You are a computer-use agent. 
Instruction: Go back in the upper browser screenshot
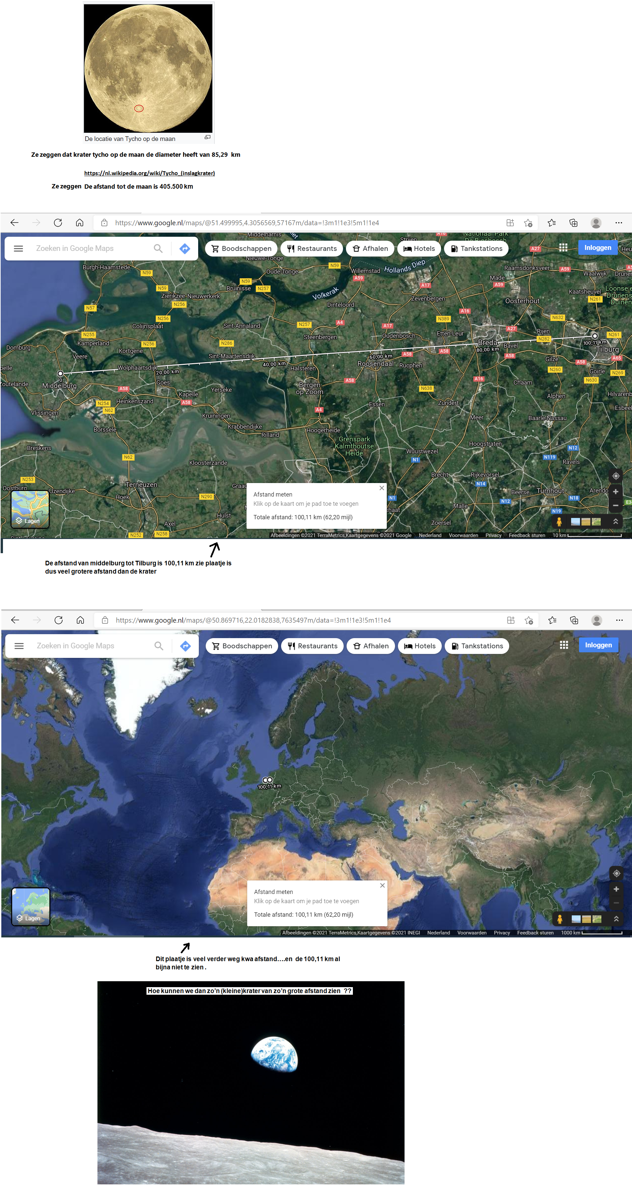point(14,223)
